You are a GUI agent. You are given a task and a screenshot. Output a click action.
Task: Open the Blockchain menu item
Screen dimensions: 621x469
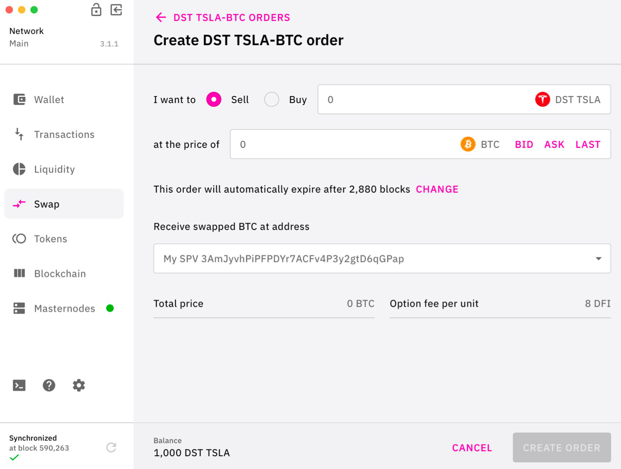[64, 274]
